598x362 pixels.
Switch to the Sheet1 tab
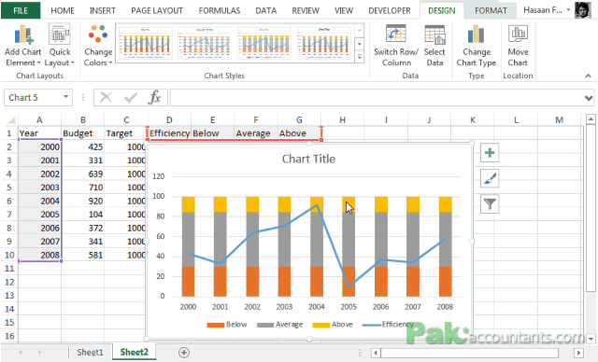90,353
